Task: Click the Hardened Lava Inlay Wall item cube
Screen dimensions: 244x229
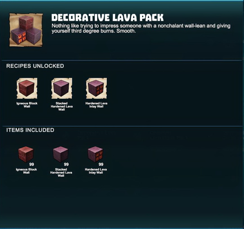Action: 96,154
